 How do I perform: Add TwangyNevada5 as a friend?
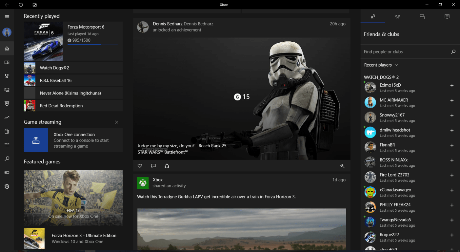point(452,220)
